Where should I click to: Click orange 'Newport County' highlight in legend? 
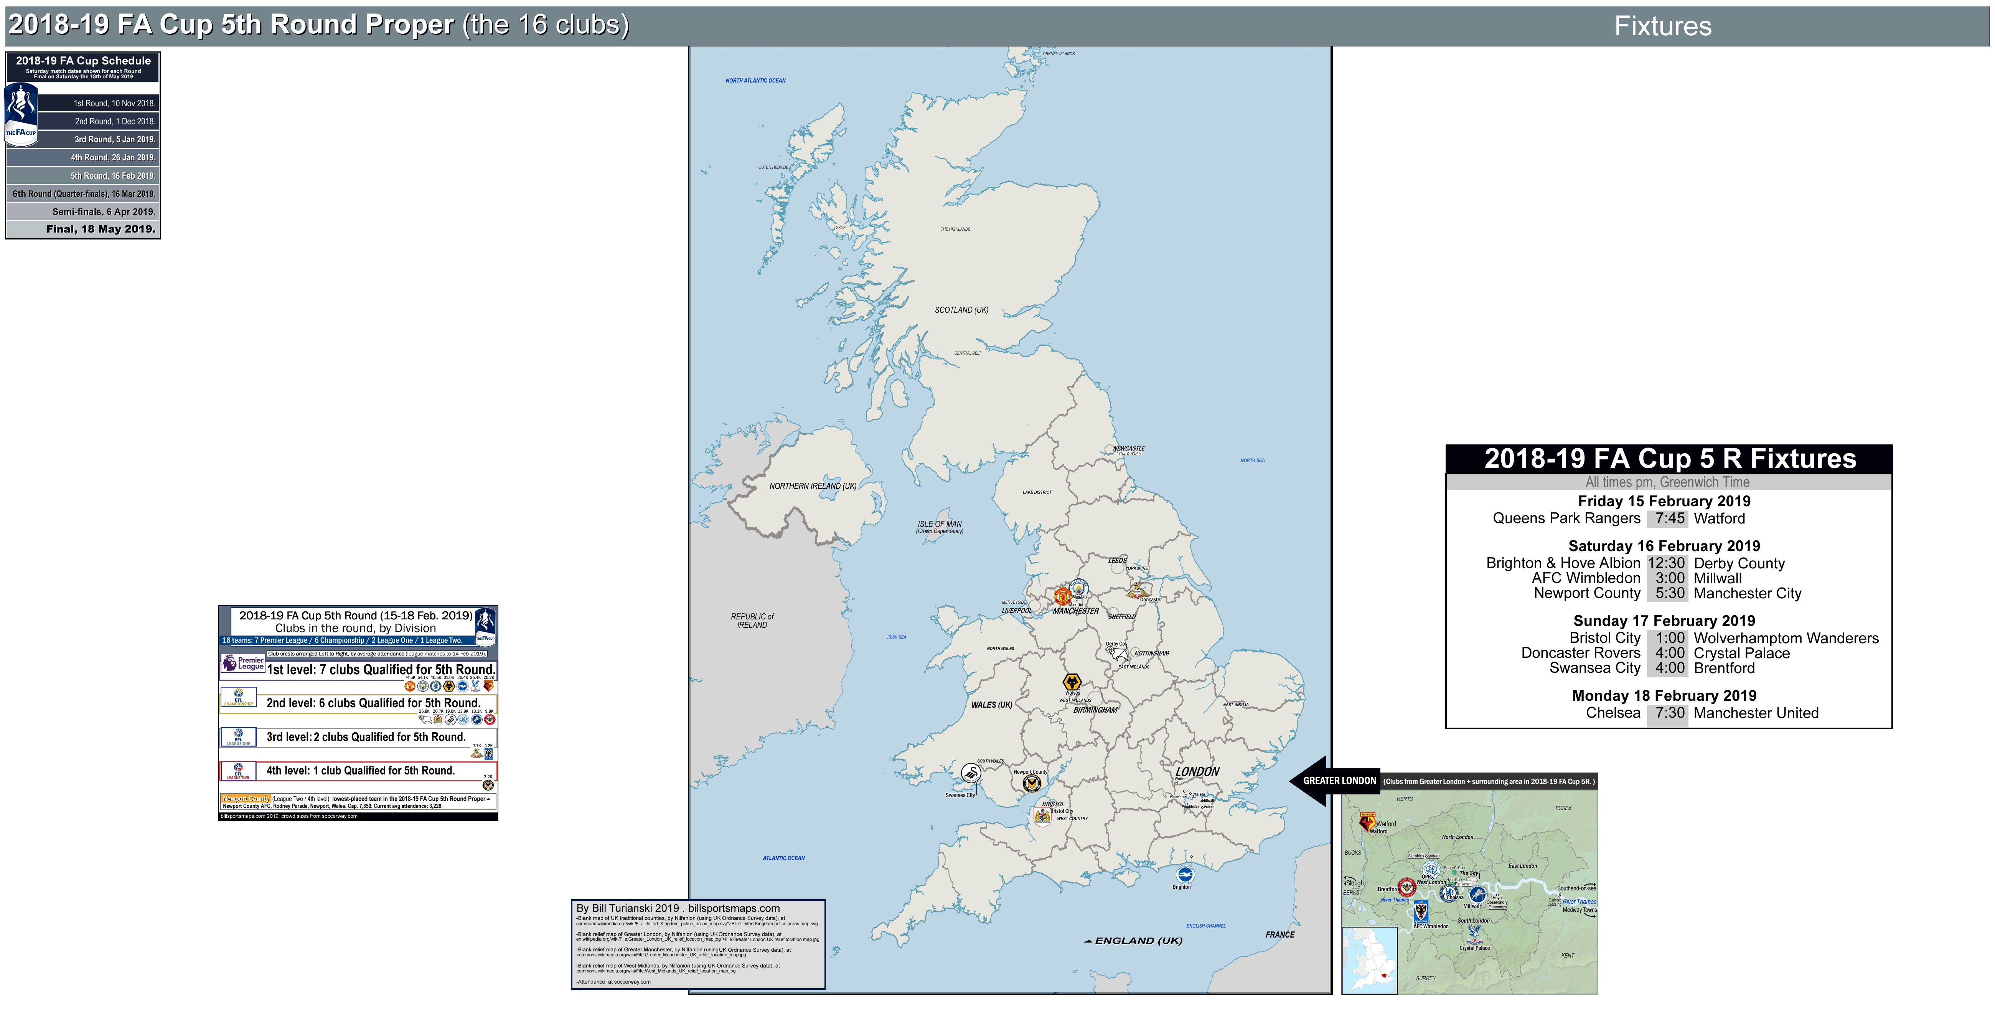coord(246,799)
